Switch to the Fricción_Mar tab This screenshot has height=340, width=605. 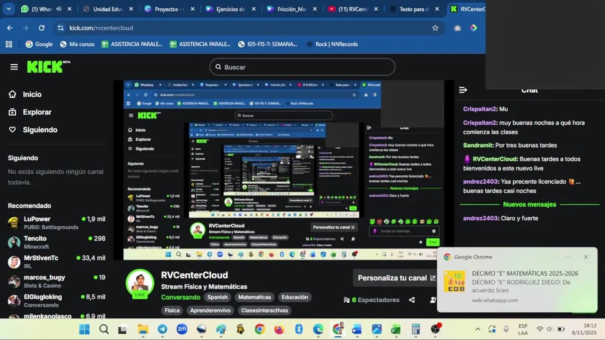click(x=293, y=9)
